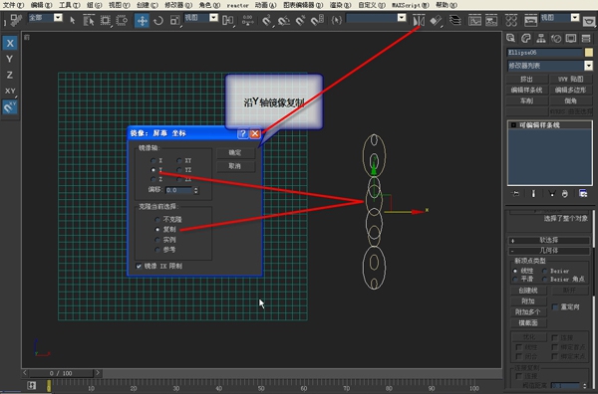Choose 不克隆 (No Clone) option
The width and height of the screenshot is (598, 394).
point(157,220)
